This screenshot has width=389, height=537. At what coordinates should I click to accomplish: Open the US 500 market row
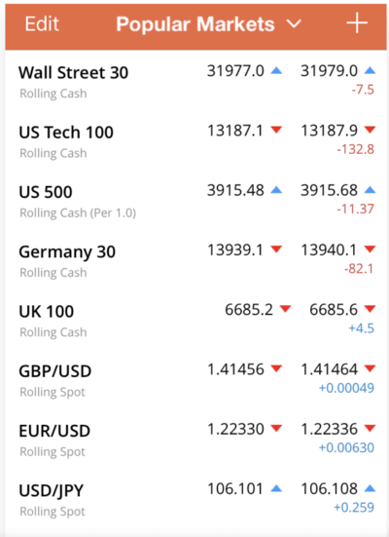tap(196, 201)
